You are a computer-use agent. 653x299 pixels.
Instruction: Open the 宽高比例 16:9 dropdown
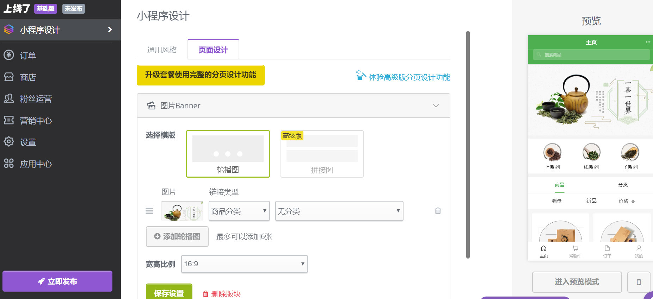tap(245, 264)
